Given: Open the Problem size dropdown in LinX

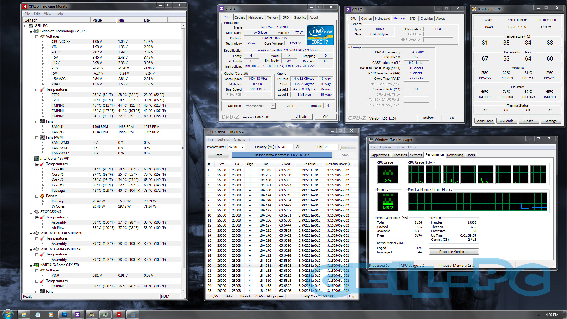Looking at the screenshot, I should [x=242, y=147].
